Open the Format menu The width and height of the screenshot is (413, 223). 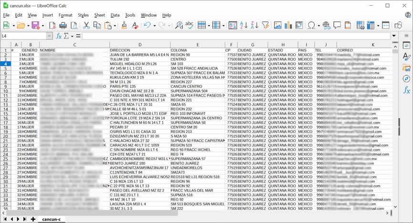click(65, 15)
